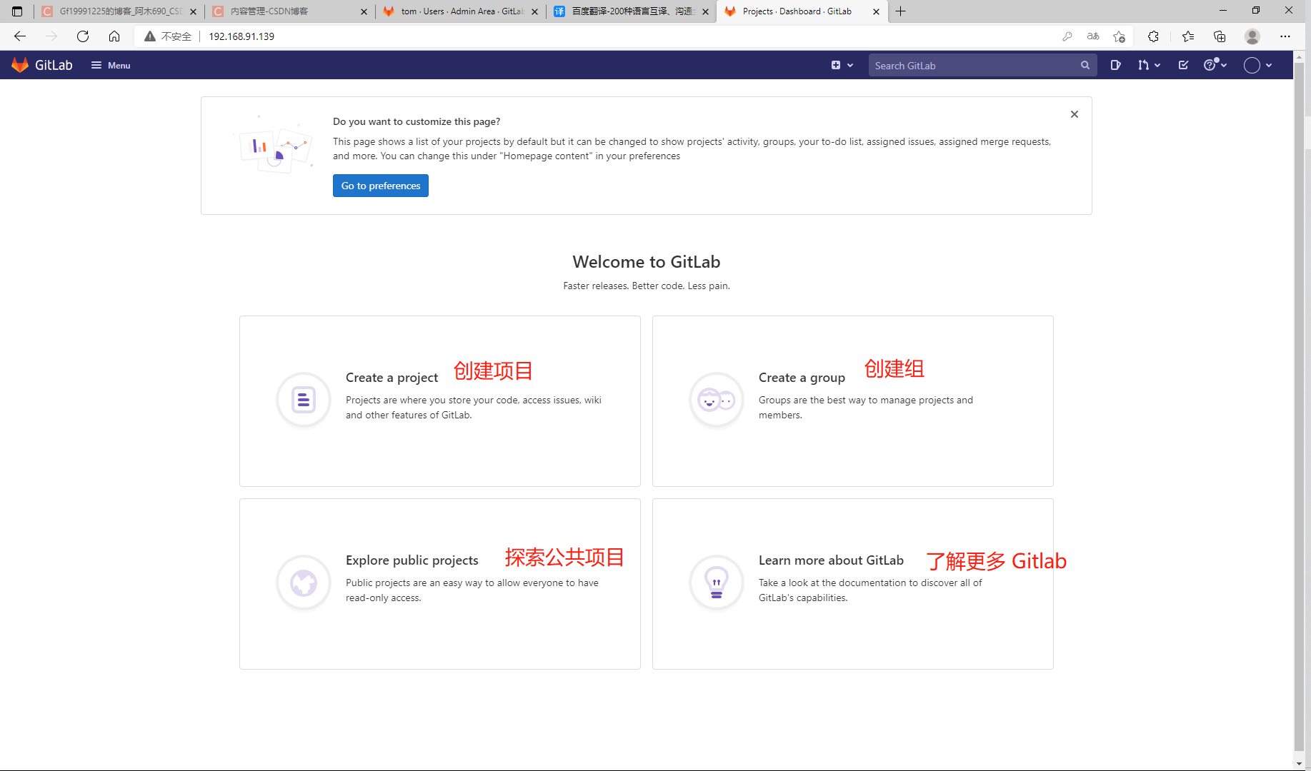Click the customize page illustration
Image resolution: width=1311 pixels, height=771 pixels.
[x=273, y=145]
